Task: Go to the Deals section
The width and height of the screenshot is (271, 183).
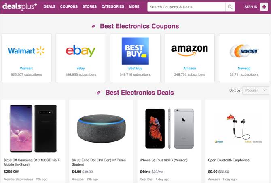Action: tap(49, 7)
